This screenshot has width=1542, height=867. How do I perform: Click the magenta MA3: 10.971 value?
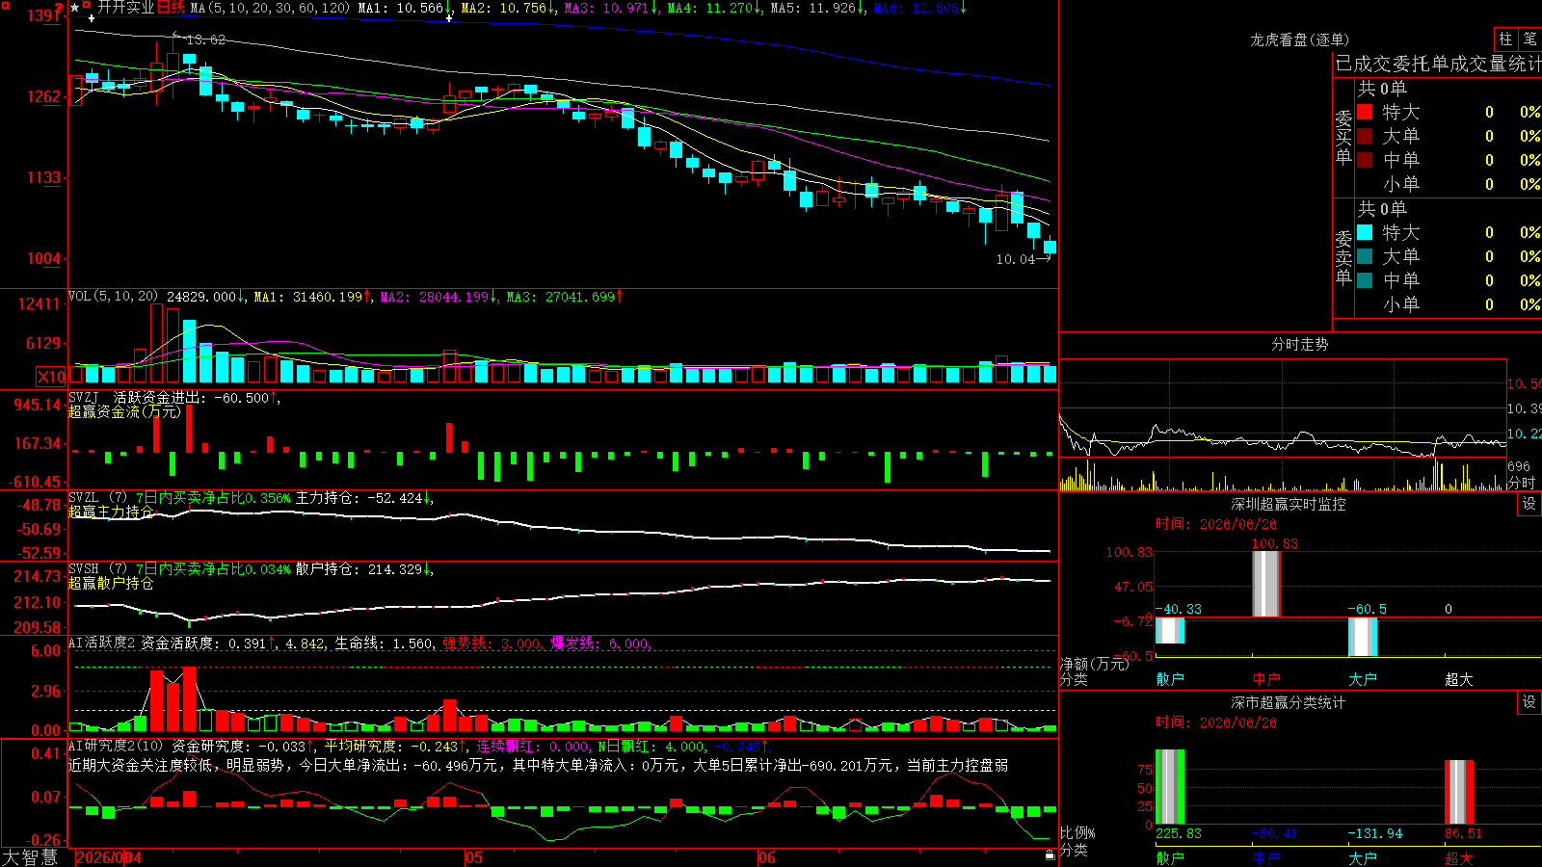610,9
